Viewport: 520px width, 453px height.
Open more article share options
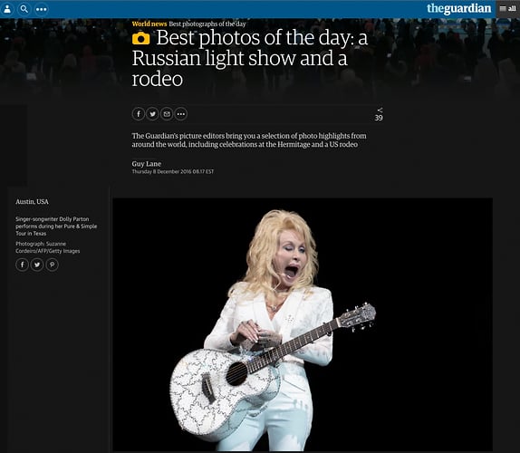pyautogui.click(x=181, y=114)
